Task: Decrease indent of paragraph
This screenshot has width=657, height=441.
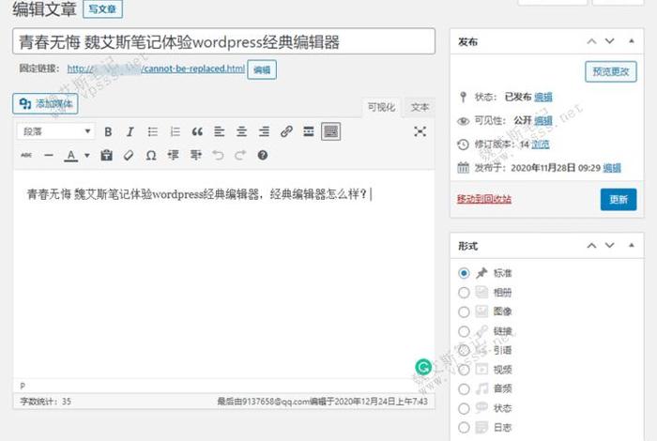Action: [173, 156]
